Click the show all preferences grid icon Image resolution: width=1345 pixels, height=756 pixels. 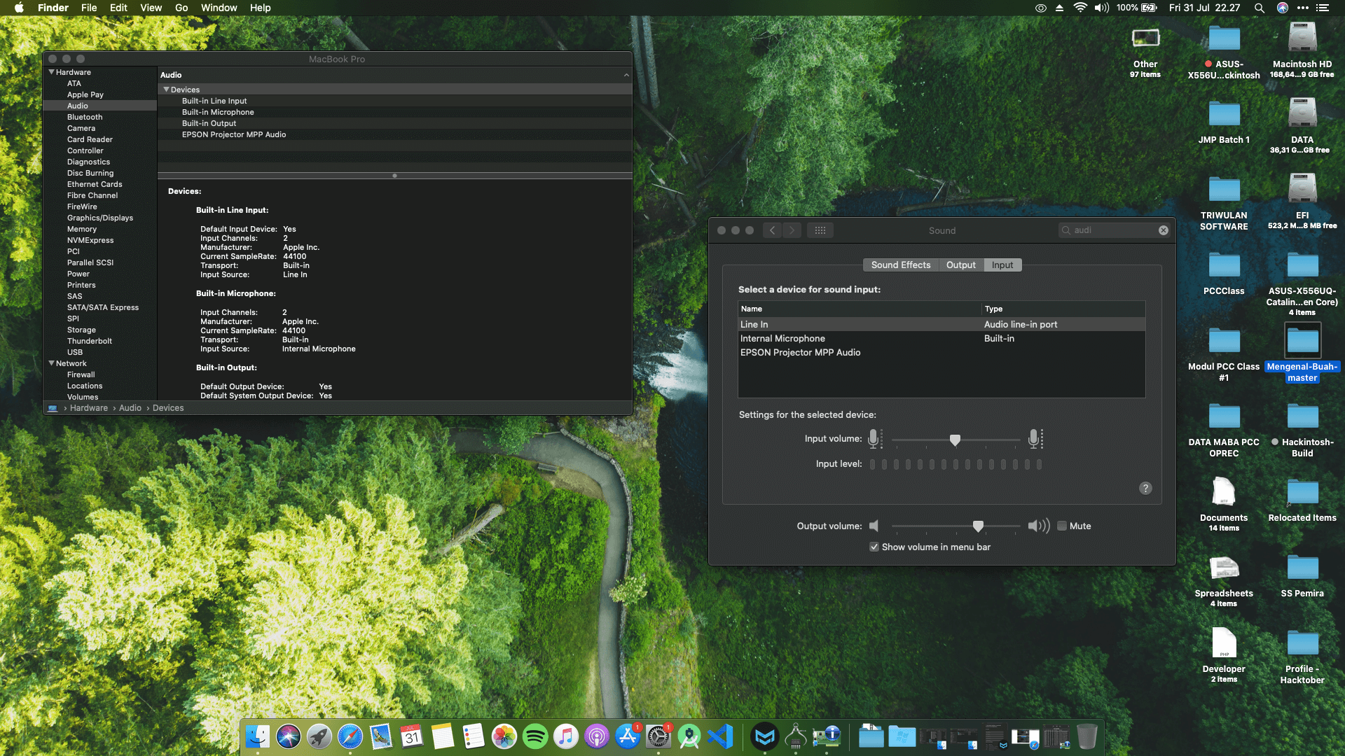(820, 230)
